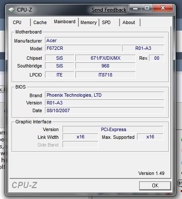Click the disabled Side Band field

coord(81,144)
